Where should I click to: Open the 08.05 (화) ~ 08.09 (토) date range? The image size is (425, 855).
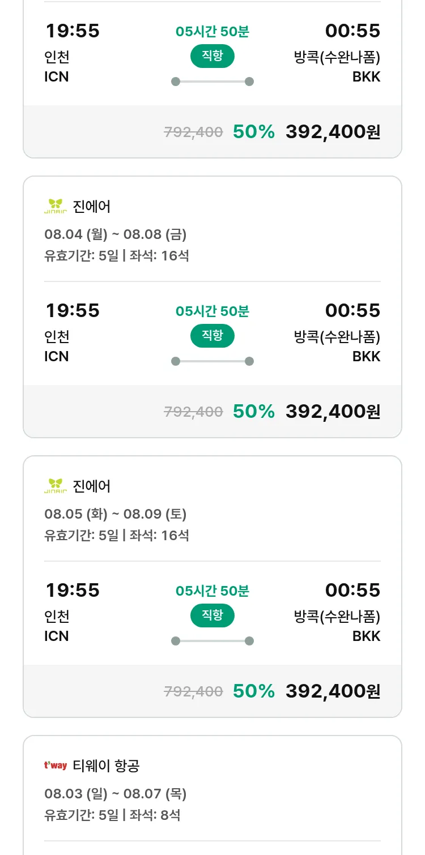click(x=116, y=514)
